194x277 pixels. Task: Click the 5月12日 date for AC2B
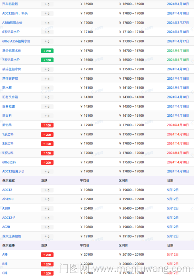pos(173,227)
